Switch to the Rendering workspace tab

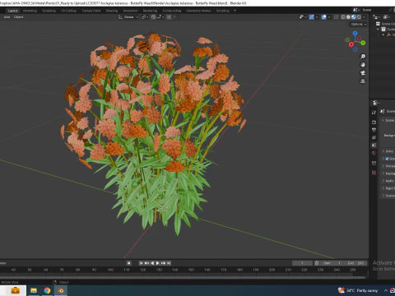click(150, 11)
